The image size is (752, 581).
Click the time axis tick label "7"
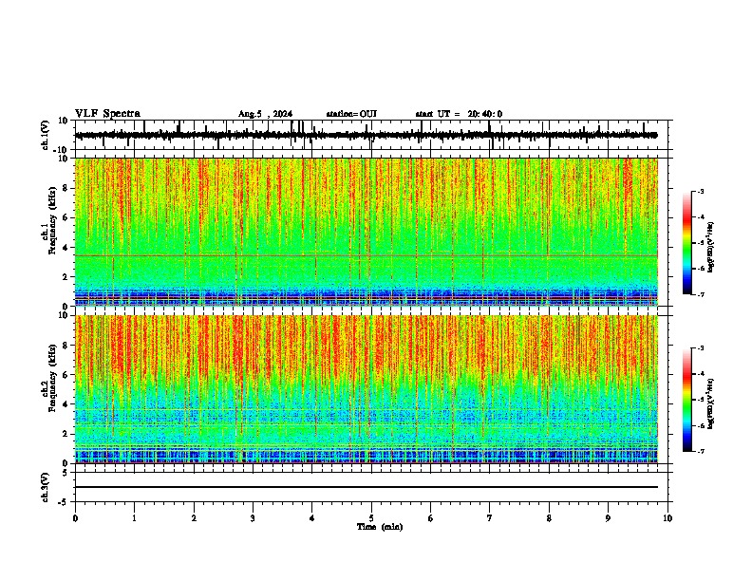tap(490, 518)
